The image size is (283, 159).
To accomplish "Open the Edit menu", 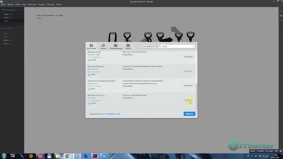I will 10,4.
